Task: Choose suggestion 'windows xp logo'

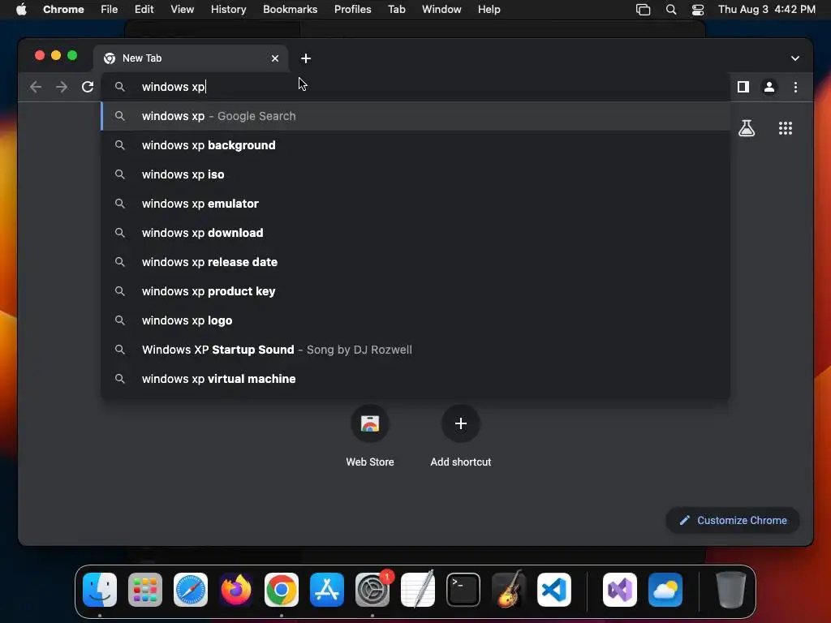Action: (415, 320)
